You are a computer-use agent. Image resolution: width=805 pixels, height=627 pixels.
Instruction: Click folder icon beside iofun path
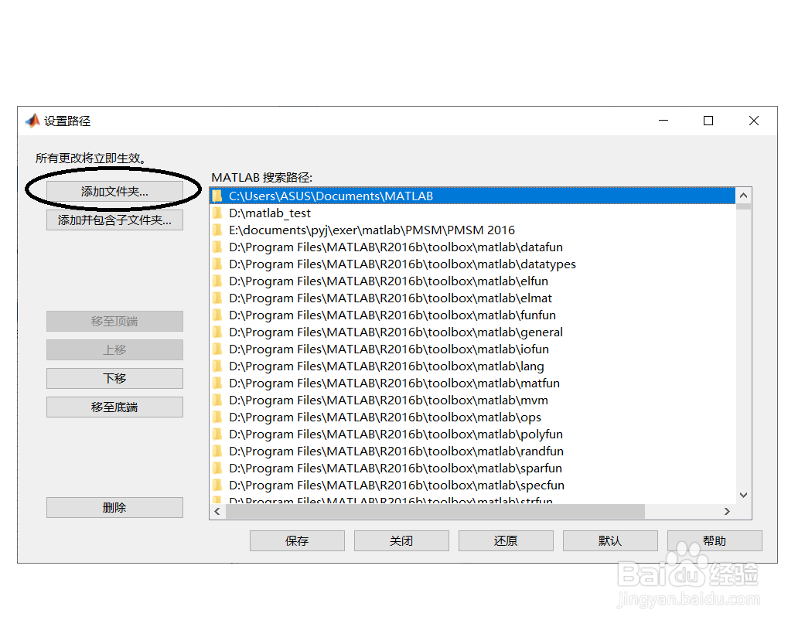[217, 349]
